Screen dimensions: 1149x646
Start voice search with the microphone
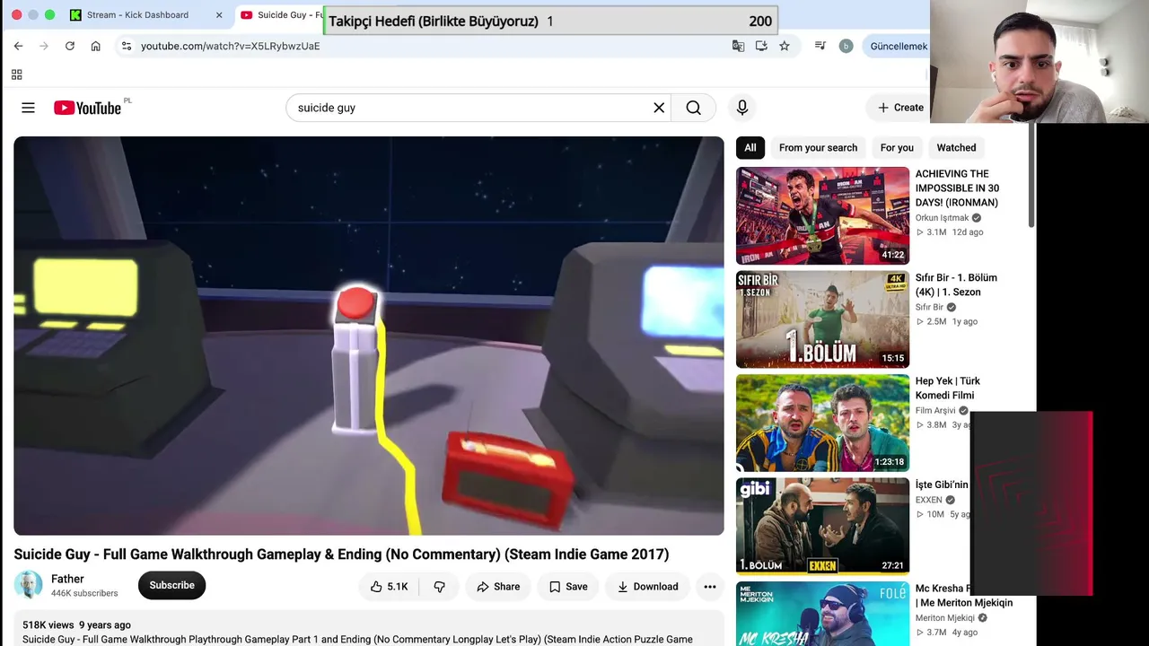coord(742,108)
